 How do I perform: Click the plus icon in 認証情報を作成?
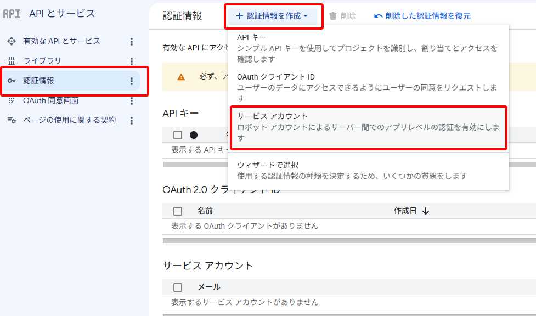tap(240, 16)
